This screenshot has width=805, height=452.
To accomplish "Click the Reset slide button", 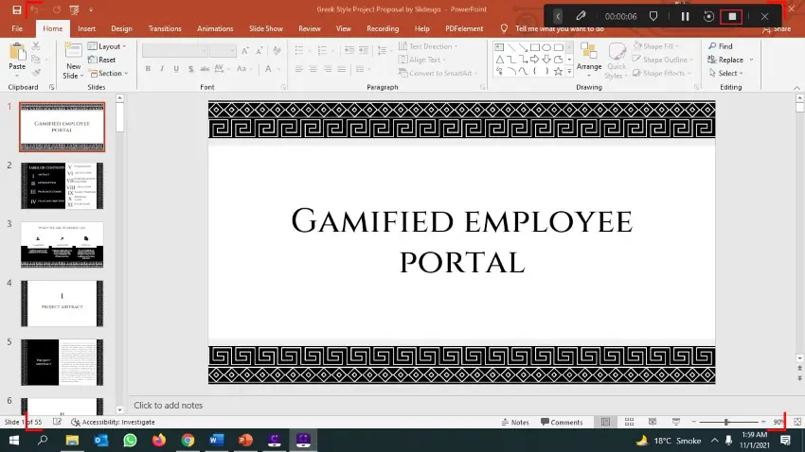I will (101, 60).
